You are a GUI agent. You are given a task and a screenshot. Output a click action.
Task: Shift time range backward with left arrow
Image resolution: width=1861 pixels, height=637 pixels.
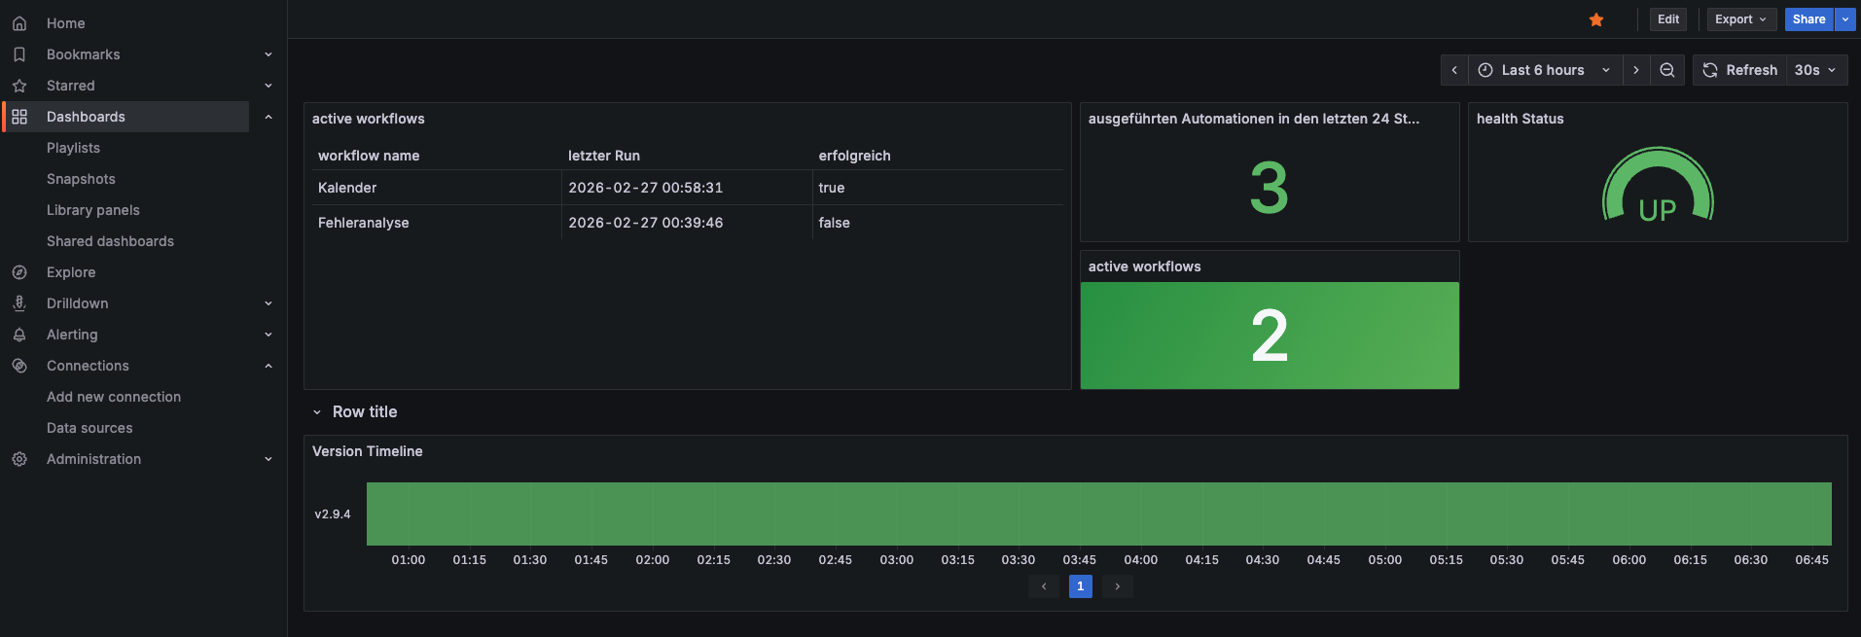tap(1454, 70)
